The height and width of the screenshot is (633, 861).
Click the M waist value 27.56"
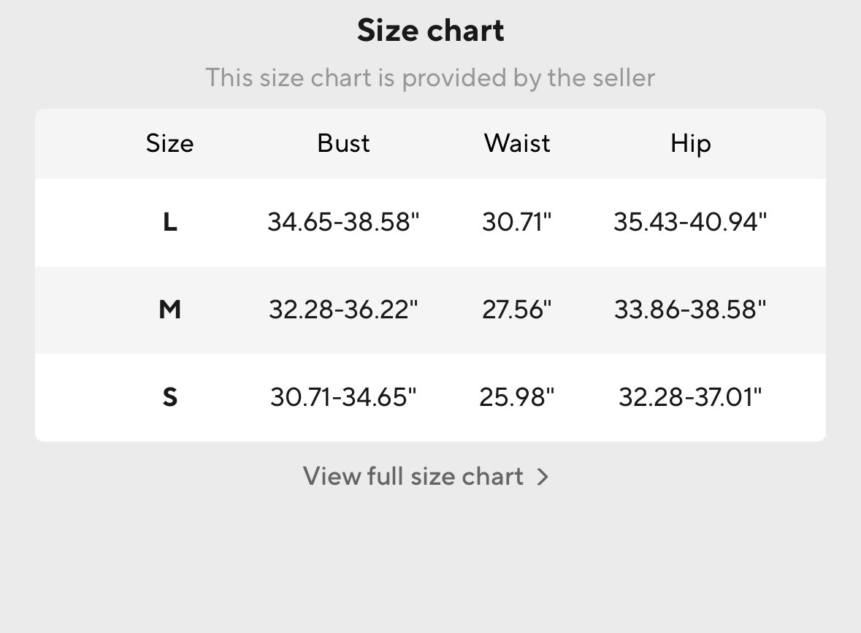point(517,310)
